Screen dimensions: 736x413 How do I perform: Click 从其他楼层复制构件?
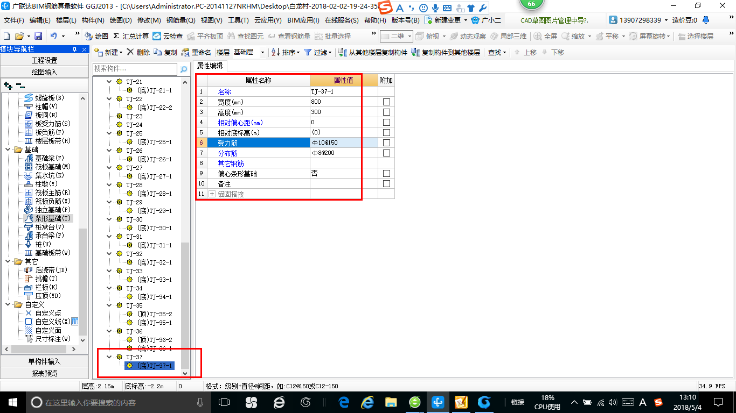(373, 52)
